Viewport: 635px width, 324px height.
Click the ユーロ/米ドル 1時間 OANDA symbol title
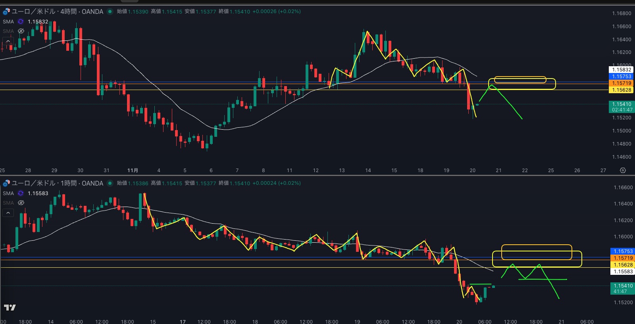click(58, 183)
